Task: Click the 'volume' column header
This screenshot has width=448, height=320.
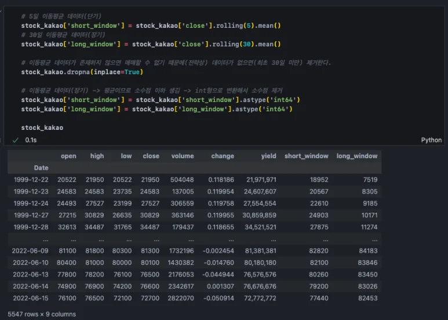Action: point(183,156)
